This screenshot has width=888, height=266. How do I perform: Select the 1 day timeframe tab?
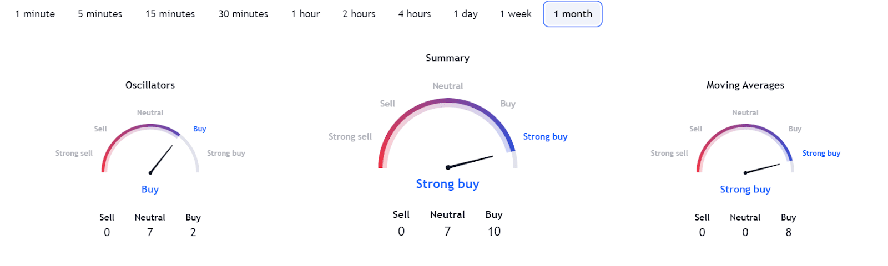point(465,14)
